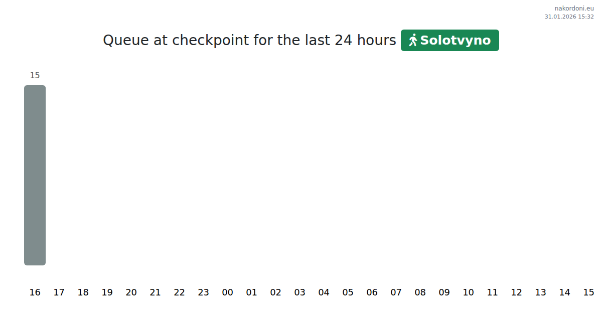Click the 31.01.2026 15:32 timestamp
Image resolution: width=602 pixels, height=326 pixels.
point(569,17)
